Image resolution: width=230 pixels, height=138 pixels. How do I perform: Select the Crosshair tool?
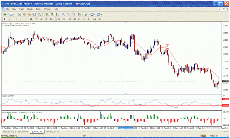pyautogui.click(x=10, y=19)
